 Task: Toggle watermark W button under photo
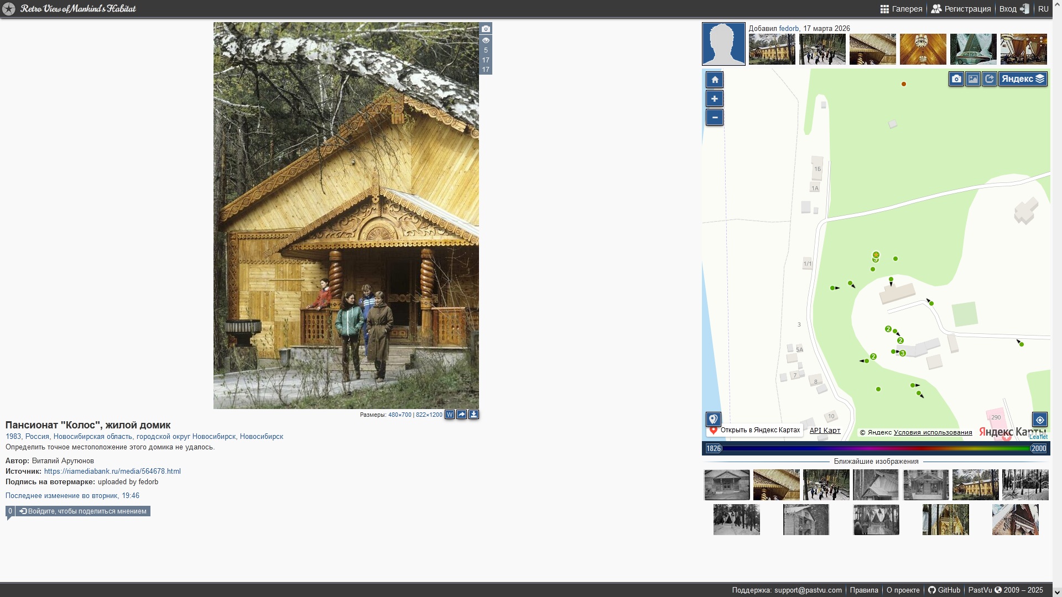pos(450,415)
